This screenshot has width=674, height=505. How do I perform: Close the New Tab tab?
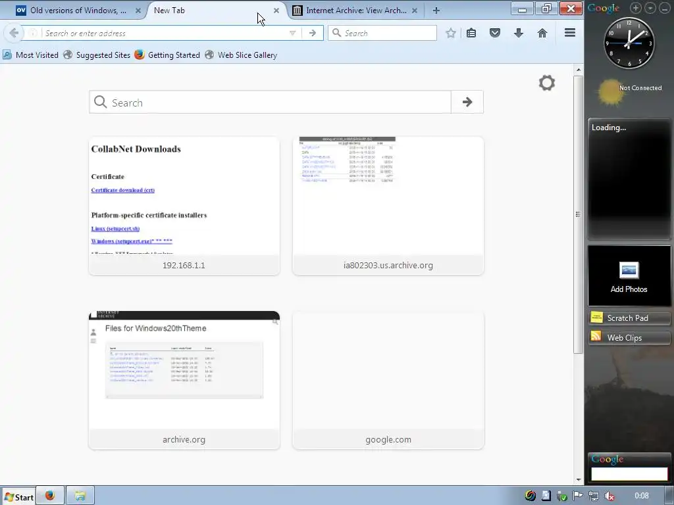pos(276,11)
